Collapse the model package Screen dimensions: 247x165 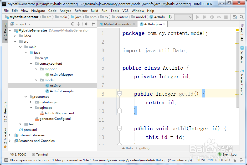click(x=36, y=80)
